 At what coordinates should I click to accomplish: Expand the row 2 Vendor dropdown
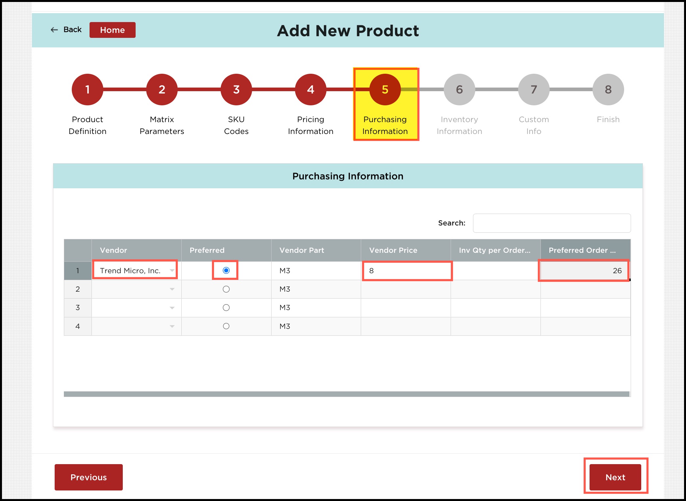[172, 289]
